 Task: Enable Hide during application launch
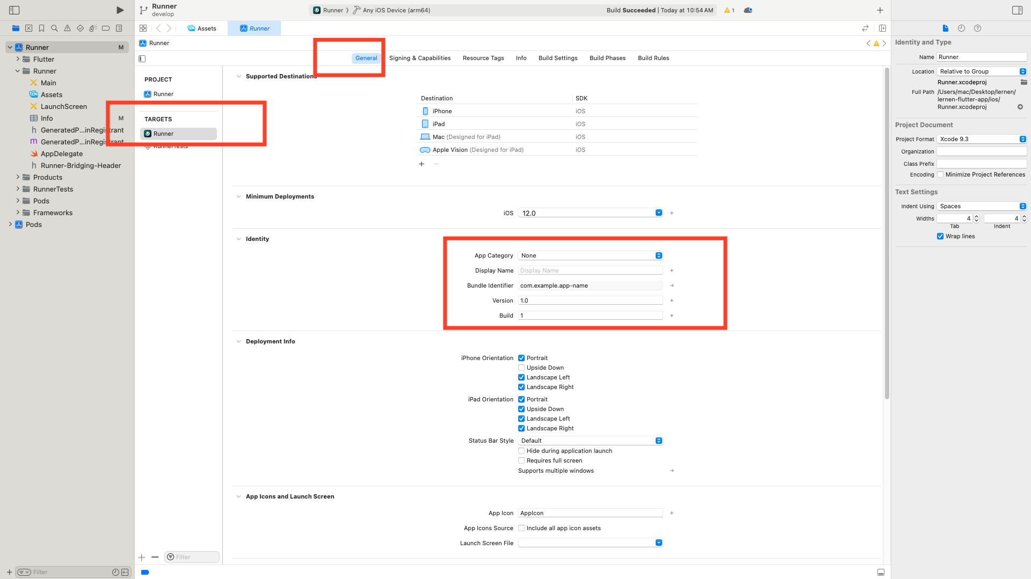[x=521, y=451]
